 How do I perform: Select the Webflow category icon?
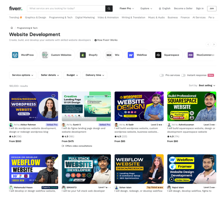point(130,55)
